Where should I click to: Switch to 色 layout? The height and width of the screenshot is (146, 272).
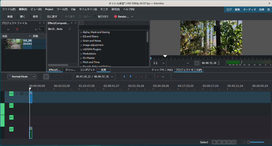[268, 9]
